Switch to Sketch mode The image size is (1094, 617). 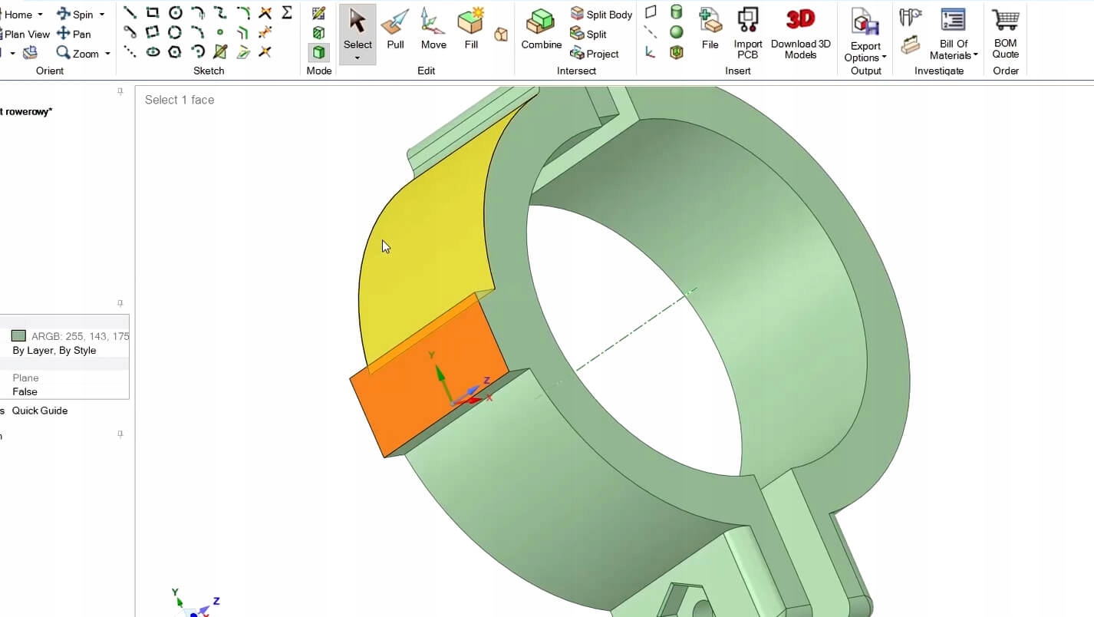click(x=319, y=13)
